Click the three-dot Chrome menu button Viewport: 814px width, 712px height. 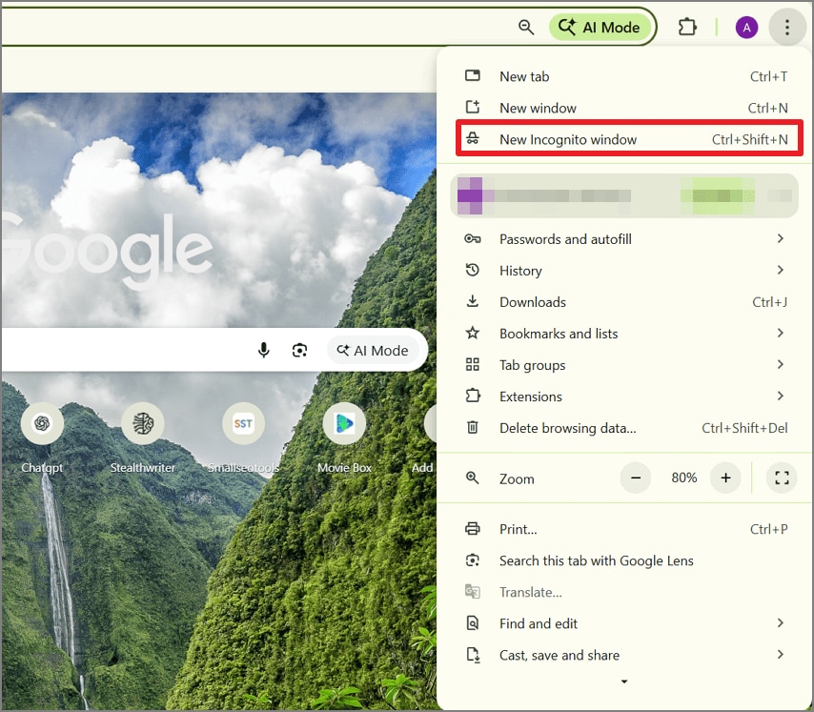pos(787,28)
